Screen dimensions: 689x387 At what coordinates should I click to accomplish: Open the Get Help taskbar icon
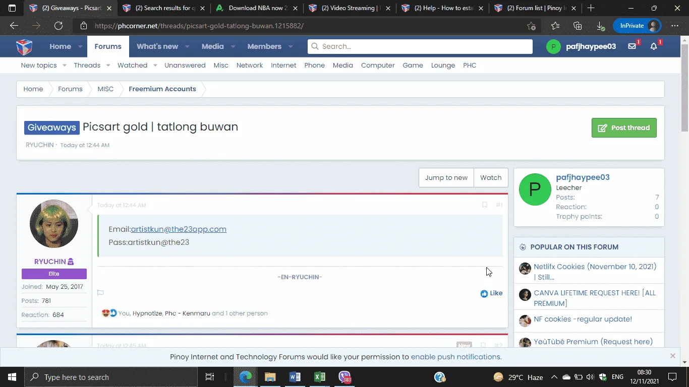coord(440,377)
